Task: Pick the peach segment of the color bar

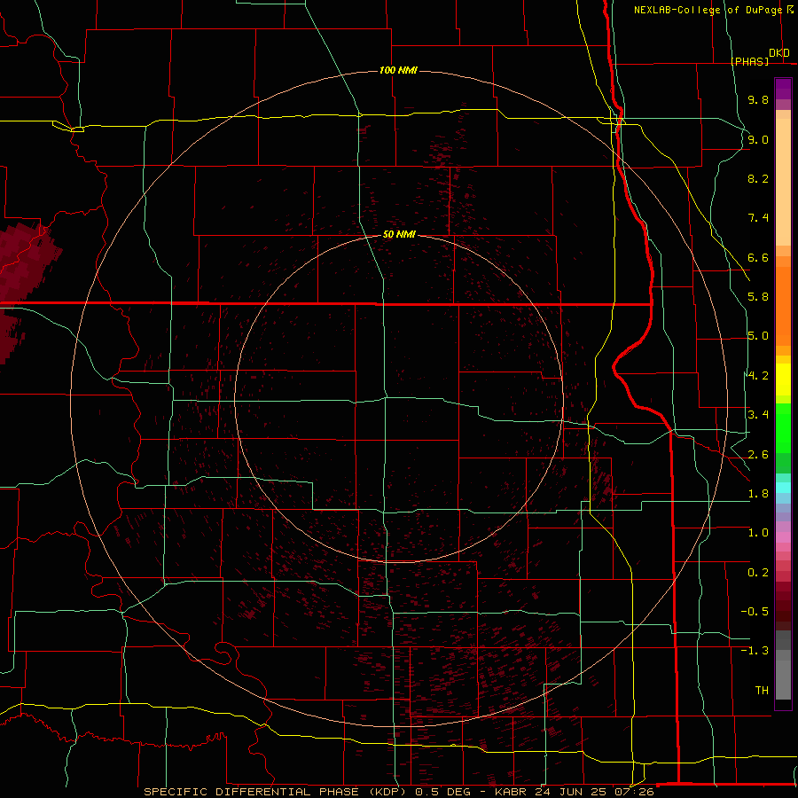Action: [x=783, y=182]
